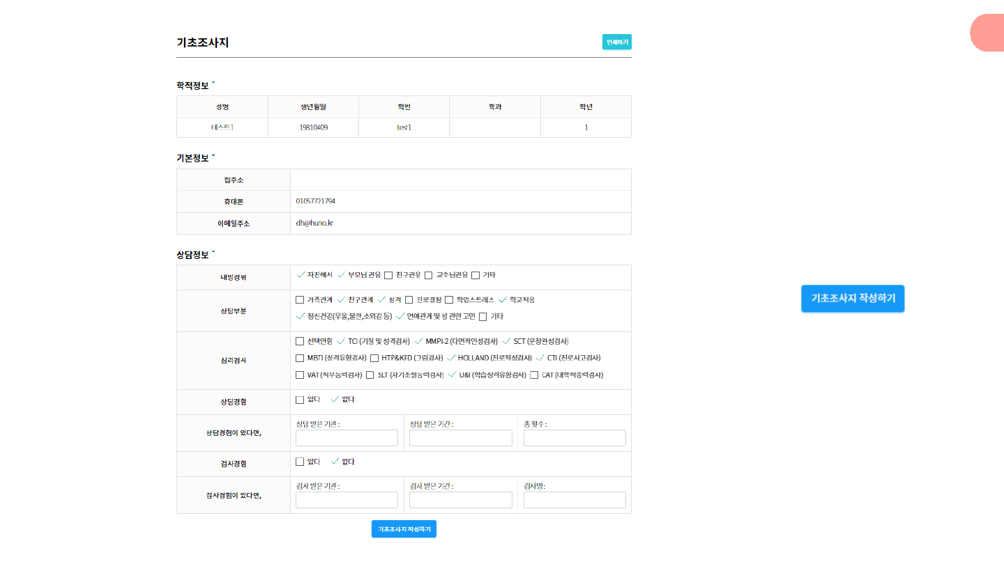This screenshot has width=1004, height=564.
Task: Check the 가족관계 checkbox
Action: (x=300, y=299)
